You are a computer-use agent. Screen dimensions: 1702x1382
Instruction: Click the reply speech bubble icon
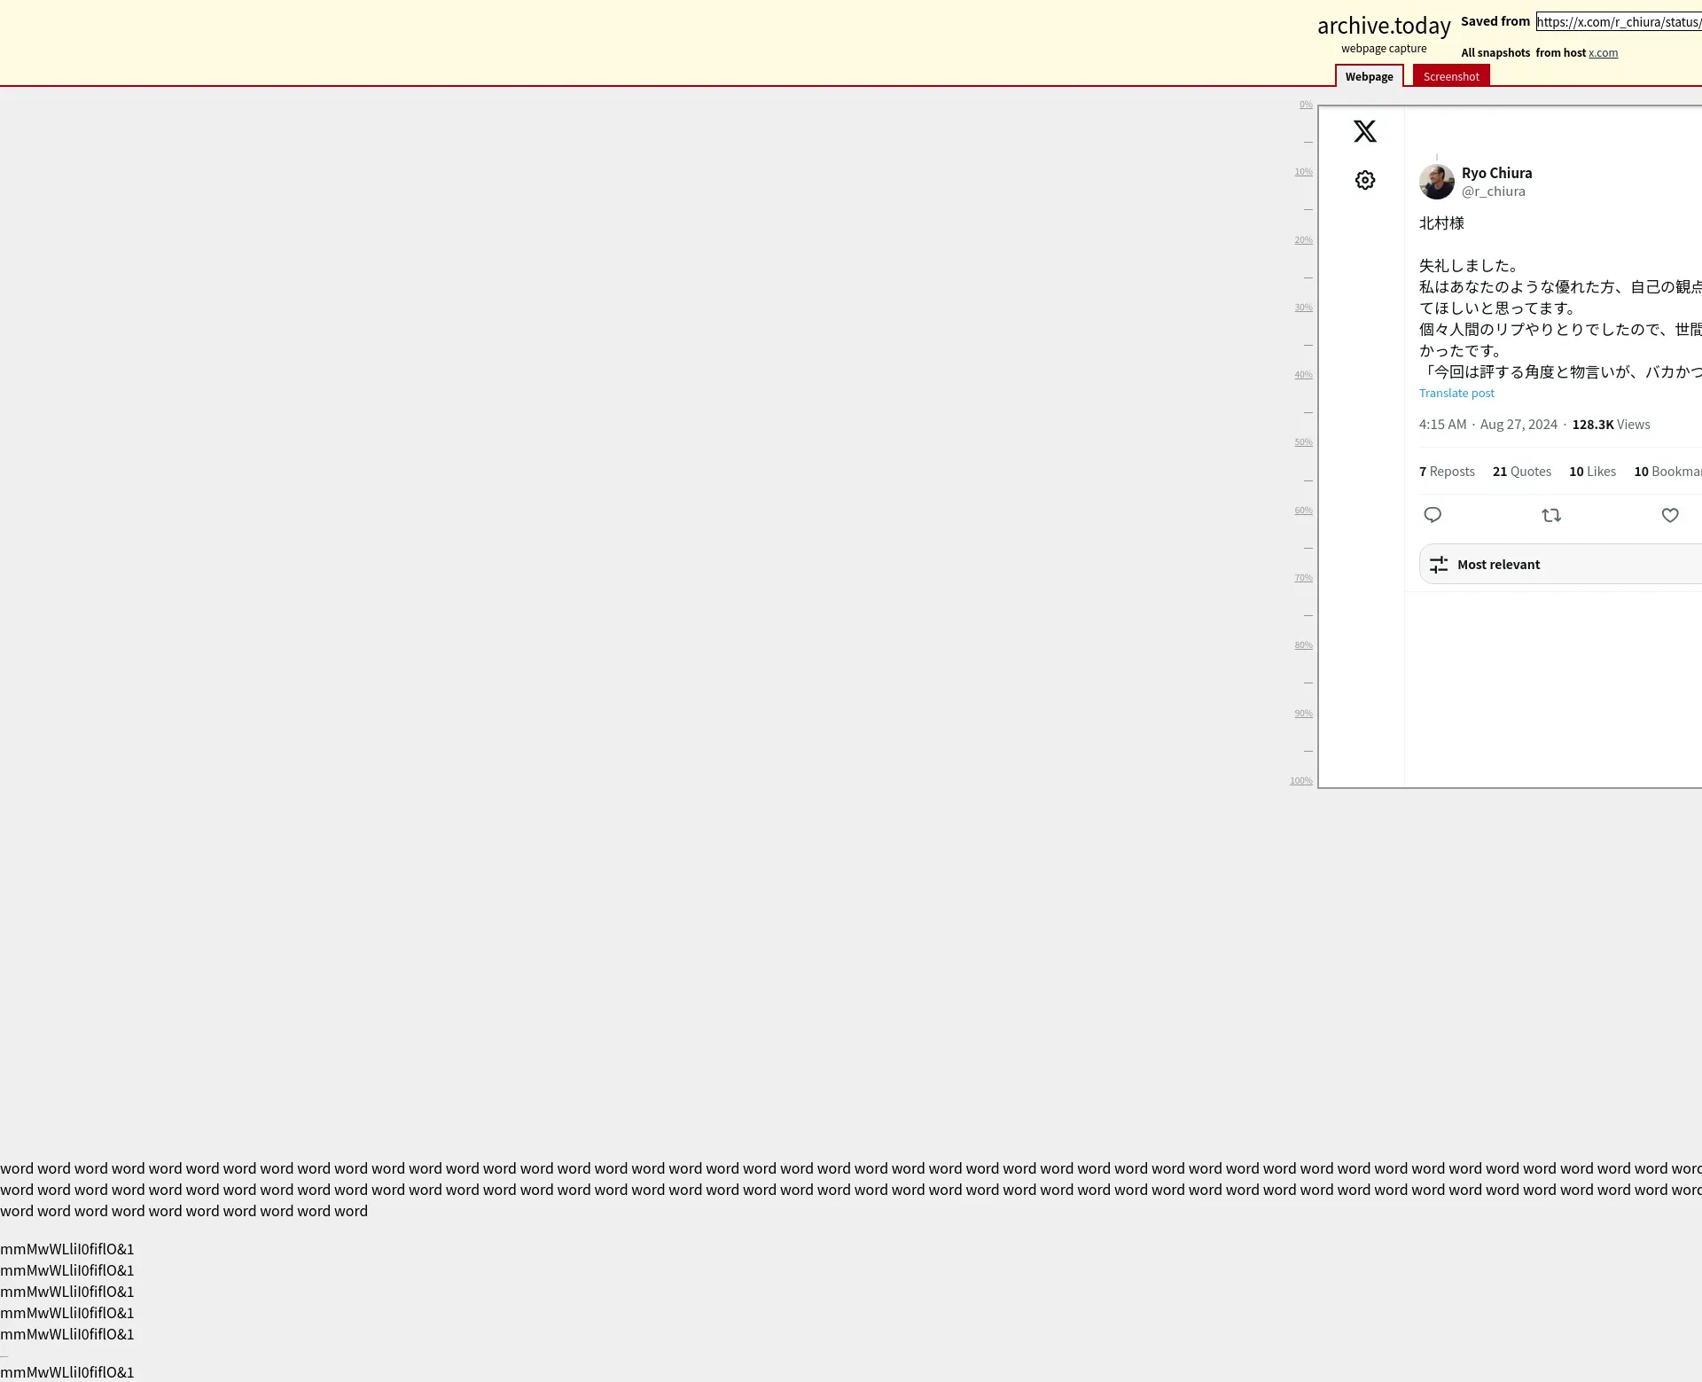coord(1432,515)
